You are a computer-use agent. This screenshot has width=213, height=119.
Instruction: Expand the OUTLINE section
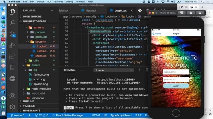point(28,101)
